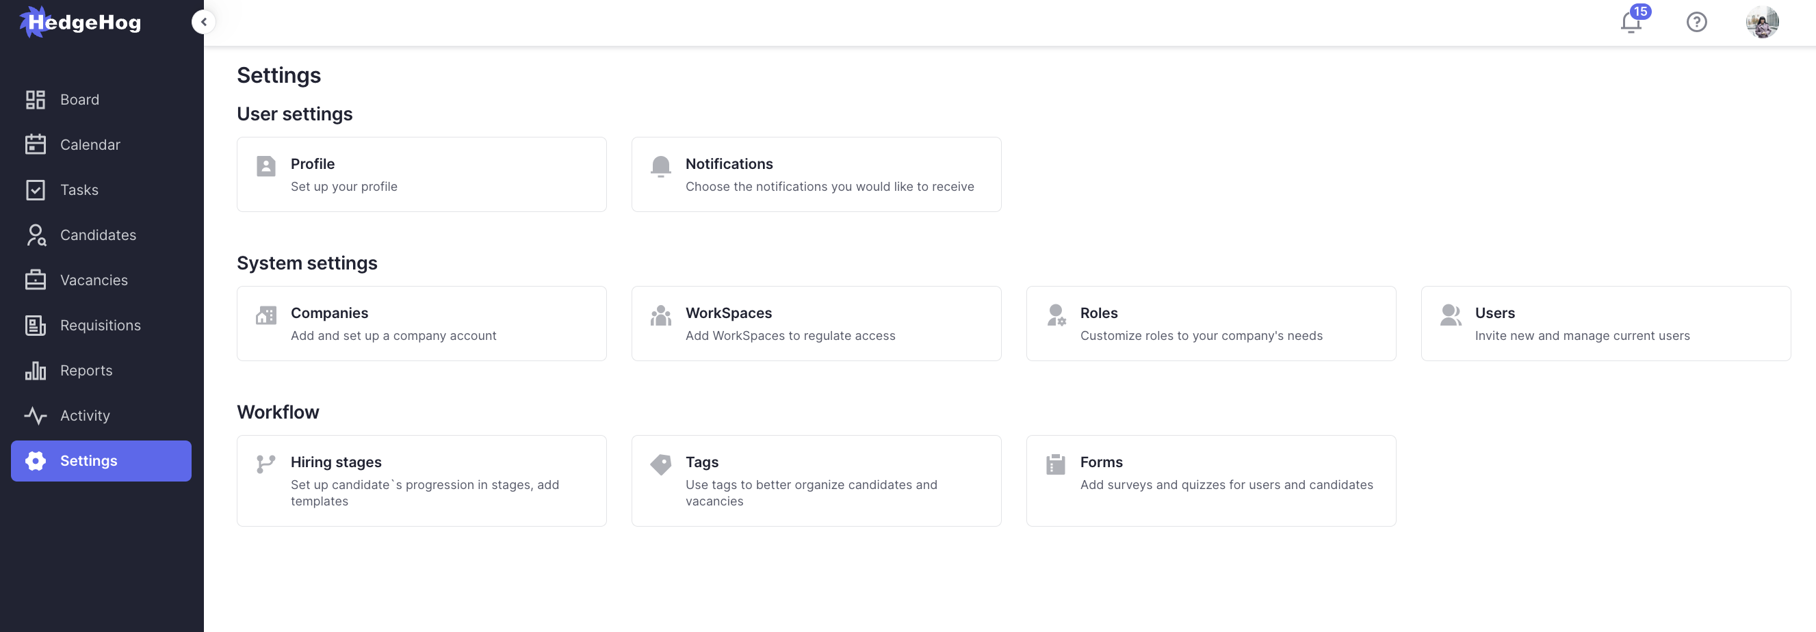Click the notification bell icon
1816x632 pixels.
pos(1631,22)
